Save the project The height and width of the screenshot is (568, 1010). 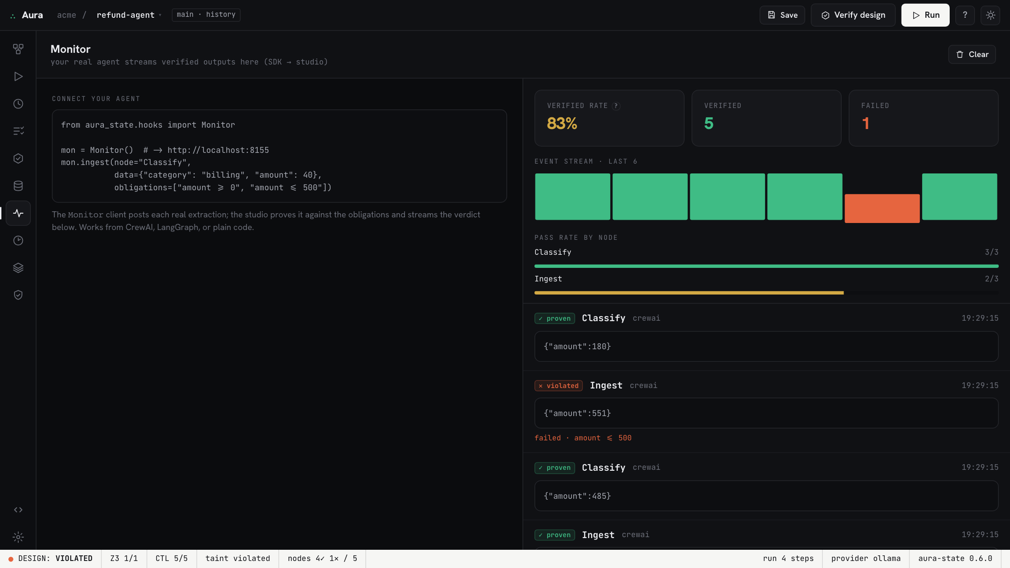pos(782,15)
